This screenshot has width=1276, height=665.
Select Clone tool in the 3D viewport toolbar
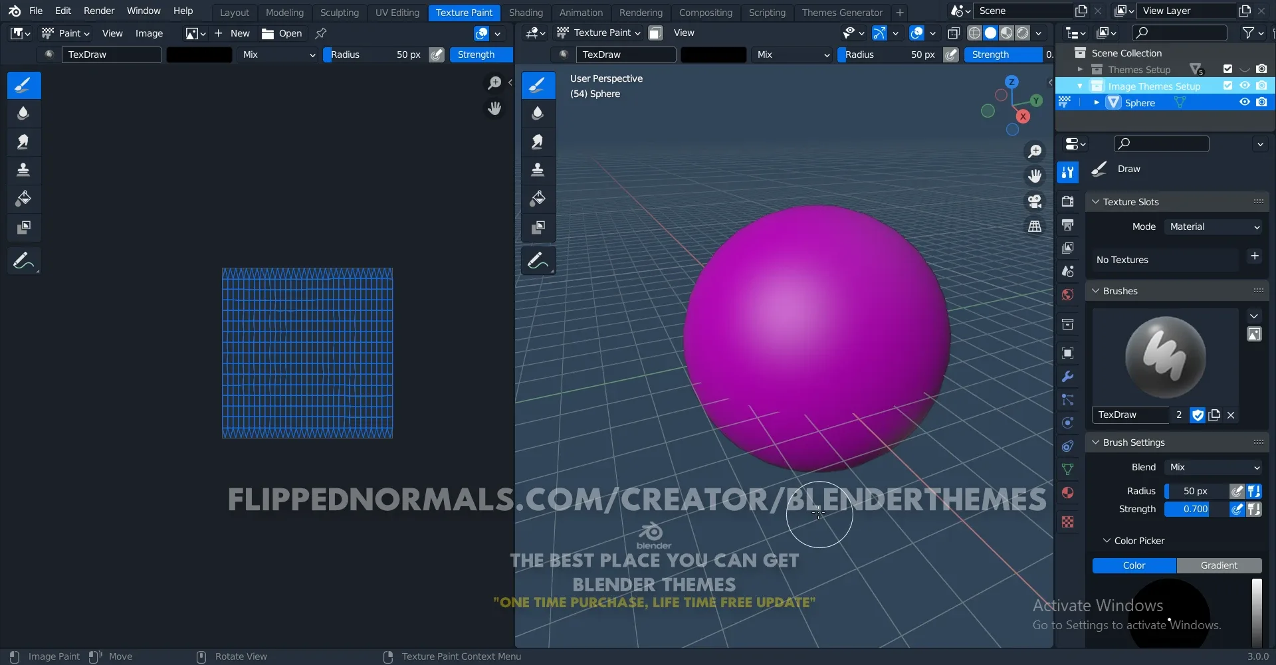click(x=538, y=170)
